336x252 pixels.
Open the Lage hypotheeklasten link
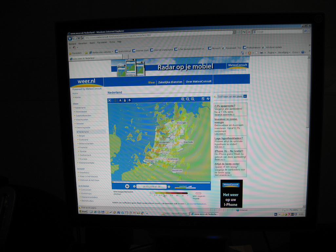pos(228,138)
